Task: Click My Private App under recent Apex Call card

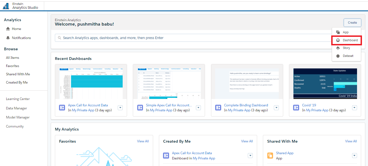Action: [x=83, y=110]
